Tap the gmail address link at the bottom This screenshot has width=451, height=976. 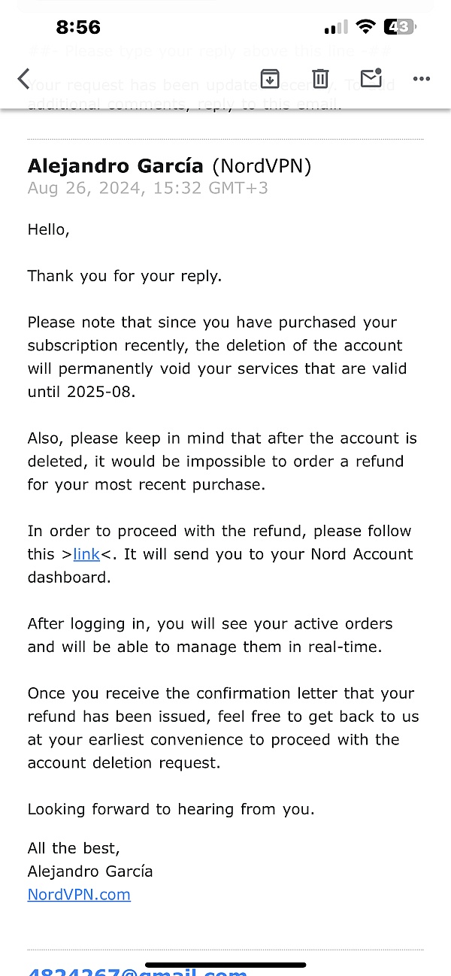138,971
